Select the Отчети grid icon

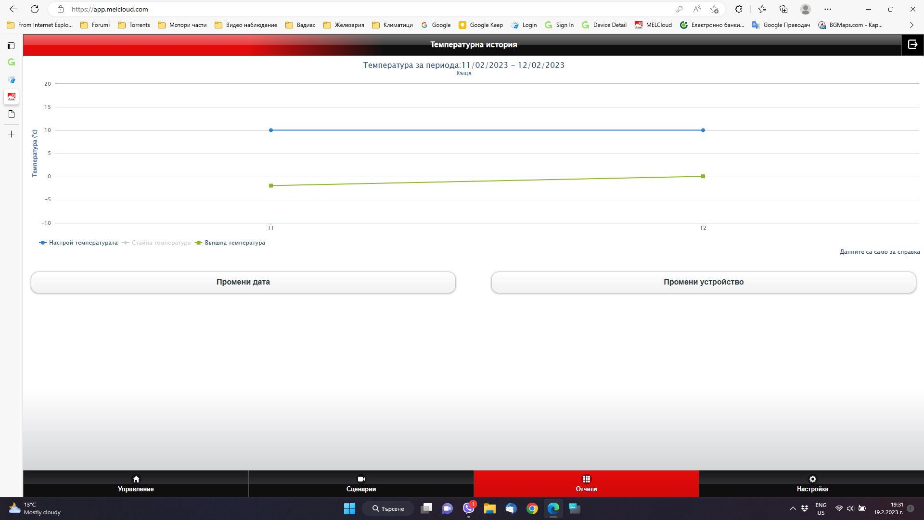(x=586, y=479)
